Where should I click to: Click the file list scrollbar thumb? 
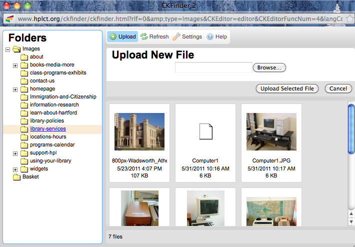coord(351,129)
